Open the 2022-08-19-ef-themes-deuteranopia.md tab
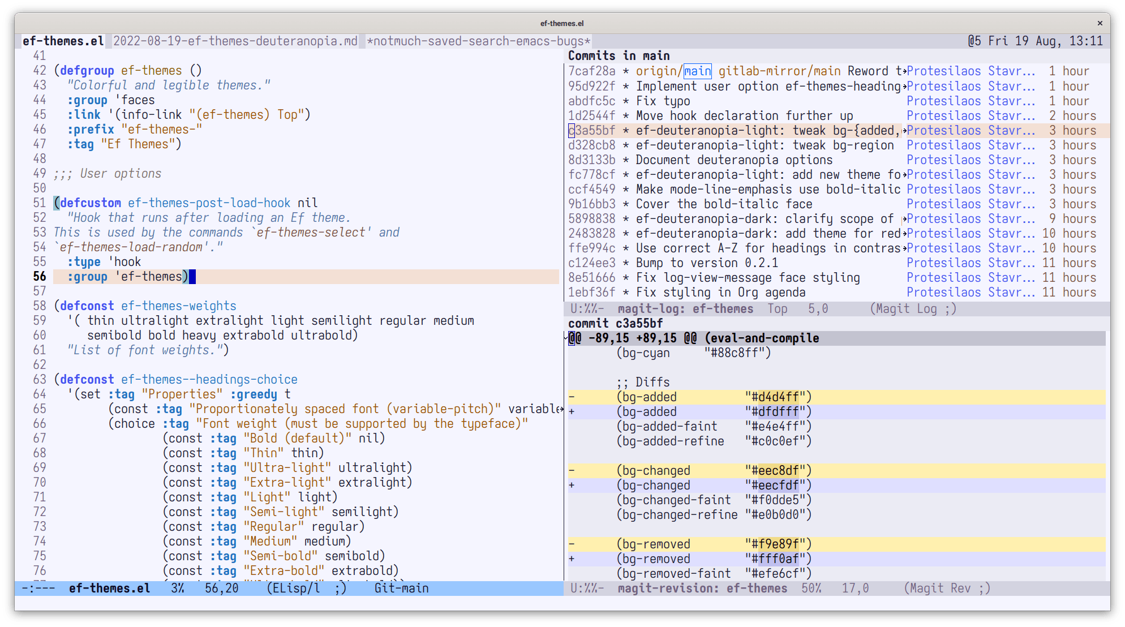 (235, 41)
